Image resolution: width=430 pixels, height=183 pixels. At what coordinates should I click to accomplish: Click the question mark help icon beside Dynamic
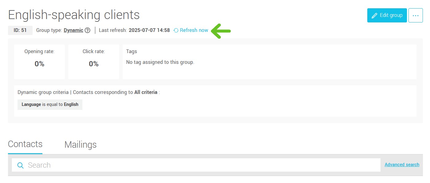coord(88,30)
